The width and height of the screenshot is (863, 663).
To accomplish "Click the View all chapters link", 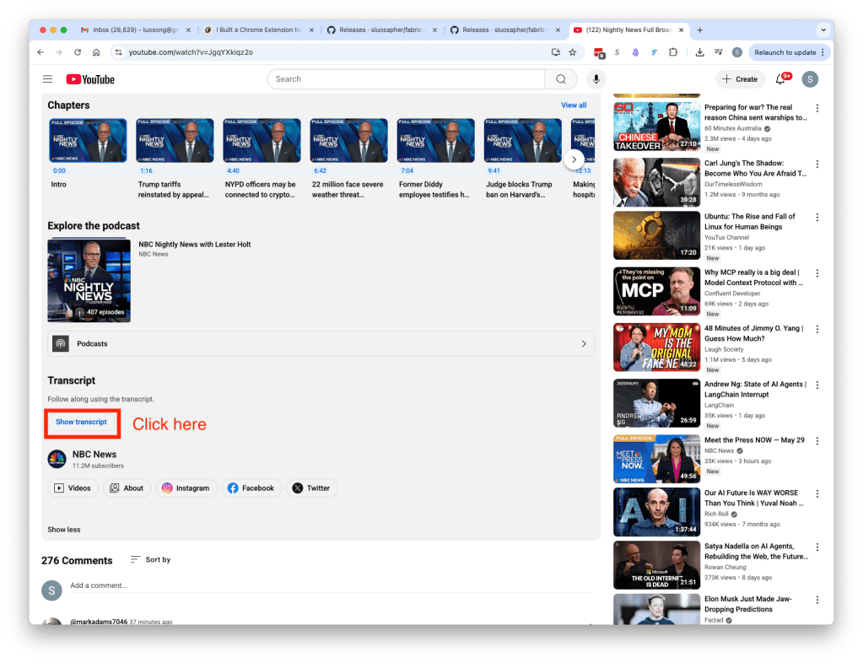I will (574, 105).
